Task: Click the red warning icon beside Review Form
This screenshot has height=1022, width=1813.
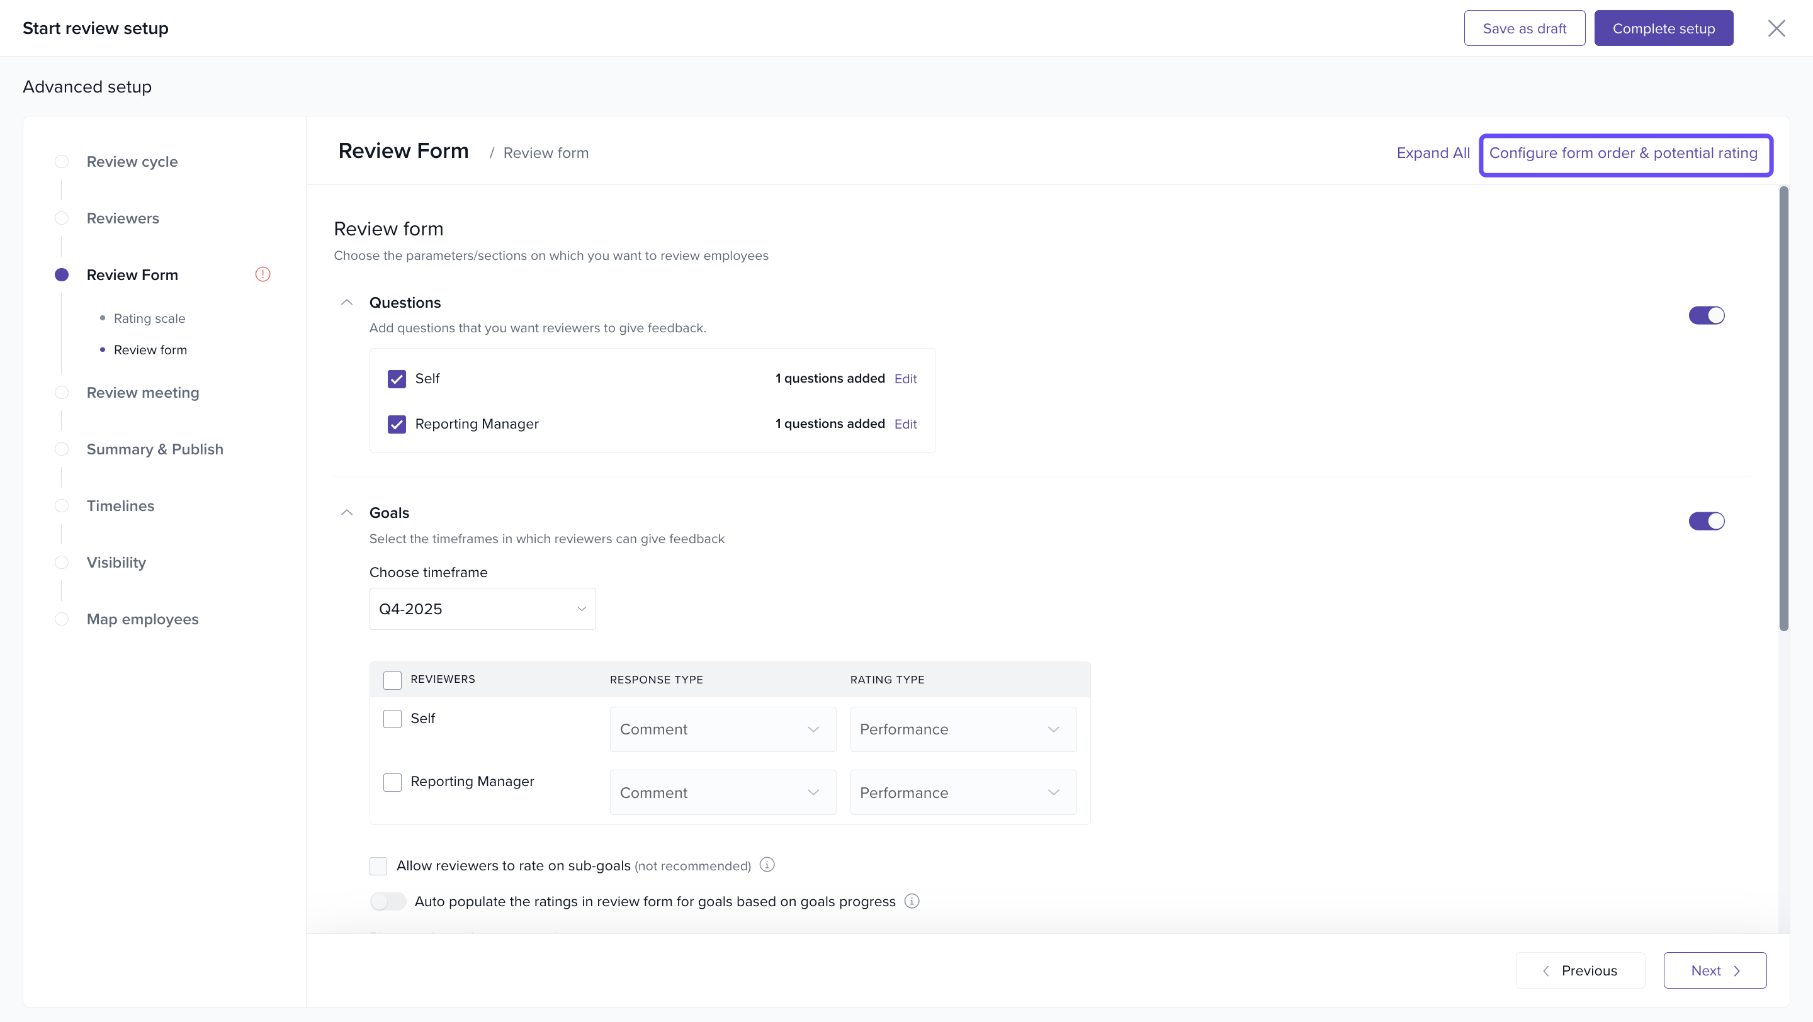Action: [263, 274]
